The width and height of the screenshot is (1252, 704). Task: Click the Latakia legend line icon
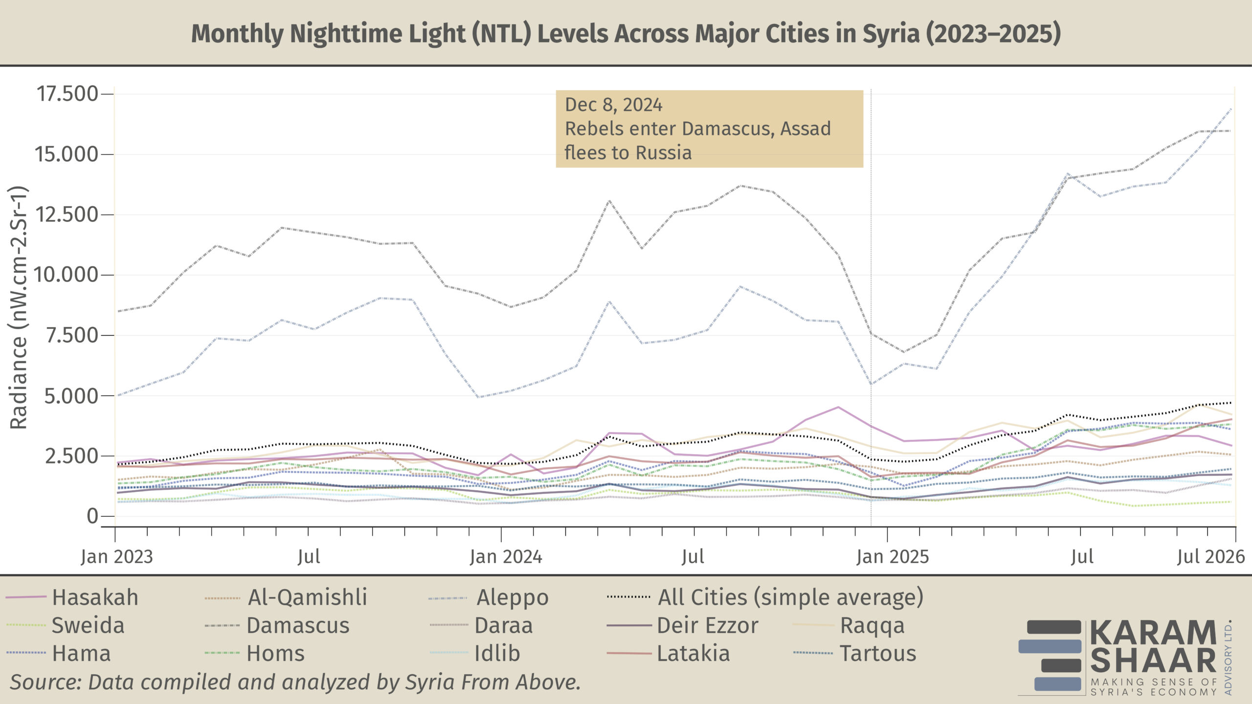pyautogui.click(x=628, y=653)
